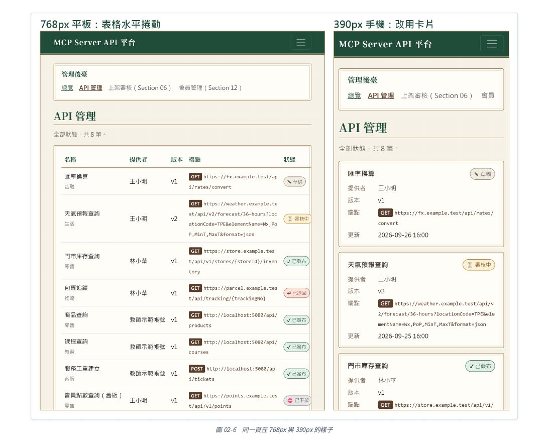
Task: Select 課程查詢 name in table
Action: (76, 342)
